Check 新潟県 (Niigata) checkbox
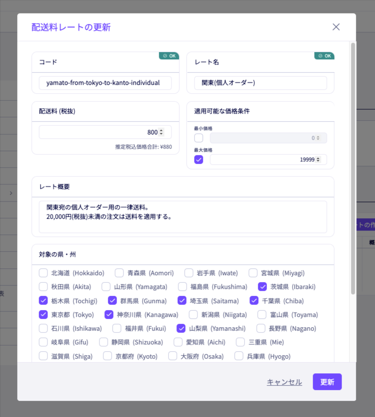This screenshot has height=417, width=375. 193,314
